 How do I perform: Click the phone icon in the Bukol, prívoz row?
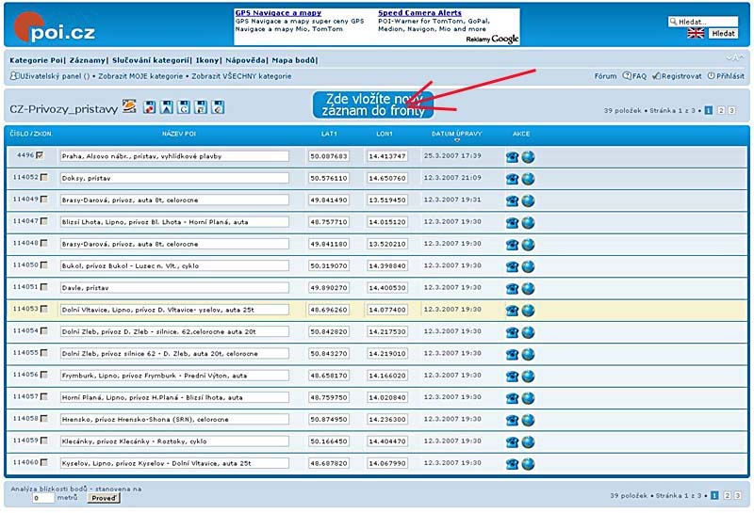(x=512, y=267)
